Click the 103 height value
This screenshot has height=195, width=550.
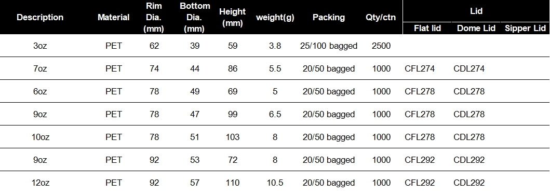[x=232, y=137]
